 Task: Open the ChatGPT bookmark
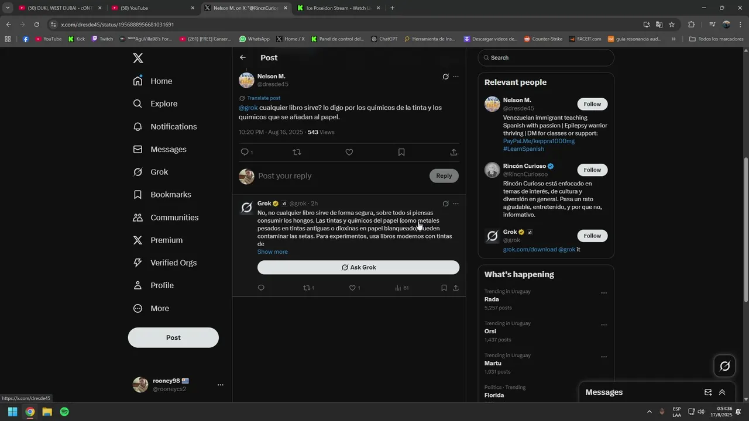384,39
